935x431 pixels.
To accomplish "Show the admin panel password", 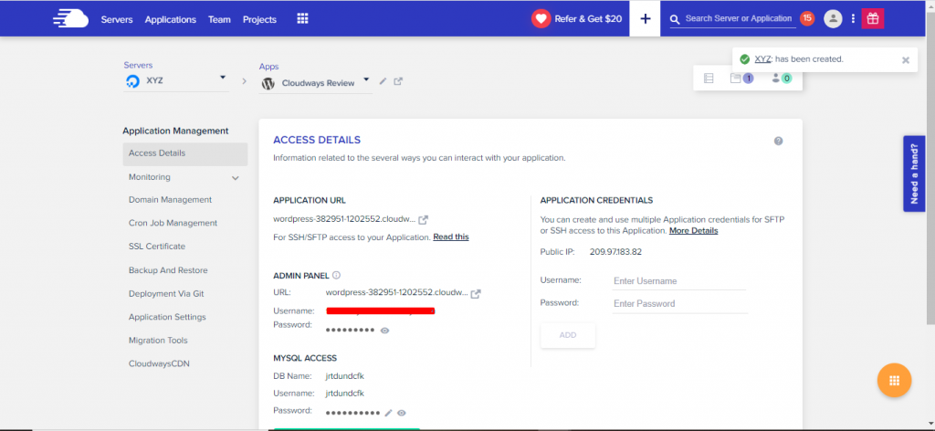I will [x=384, y=330].
